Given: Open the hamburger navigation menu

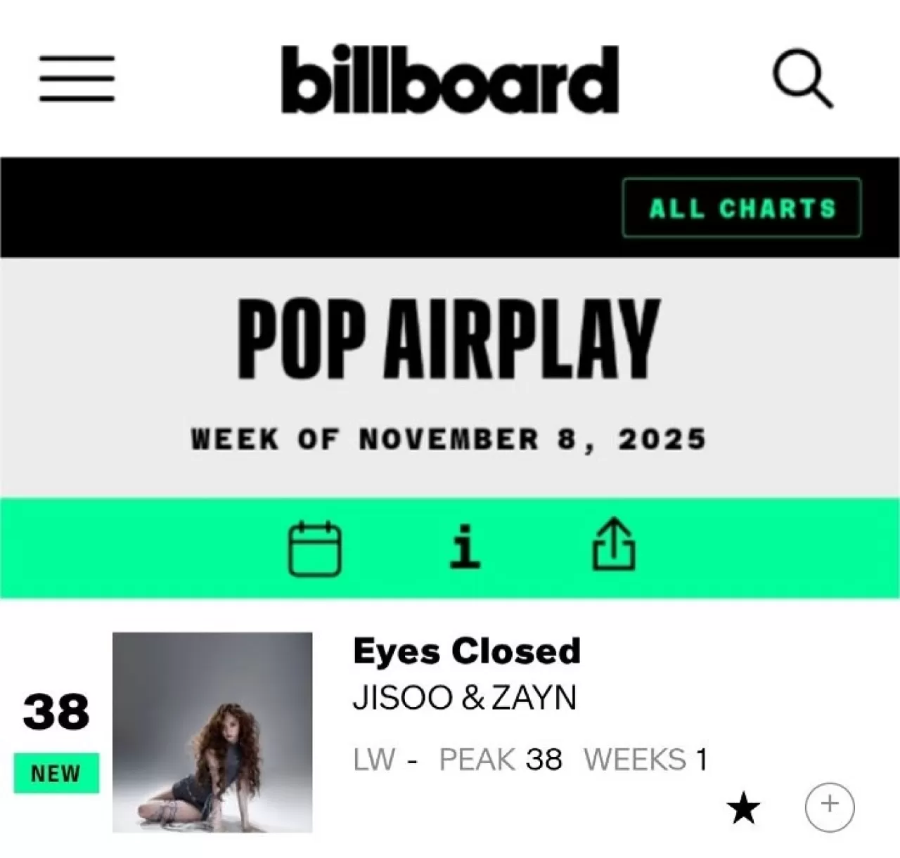Looking at the screenshot, I should point(77,78).
